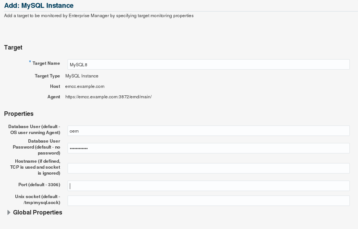Click the Target Name input field
The height and width of the screenshot is (229, 358).
click(x=208, y=64)
